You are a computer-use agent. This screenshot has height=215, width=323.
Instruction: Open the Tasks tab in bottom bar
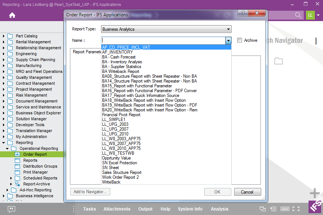pos(90,209)
